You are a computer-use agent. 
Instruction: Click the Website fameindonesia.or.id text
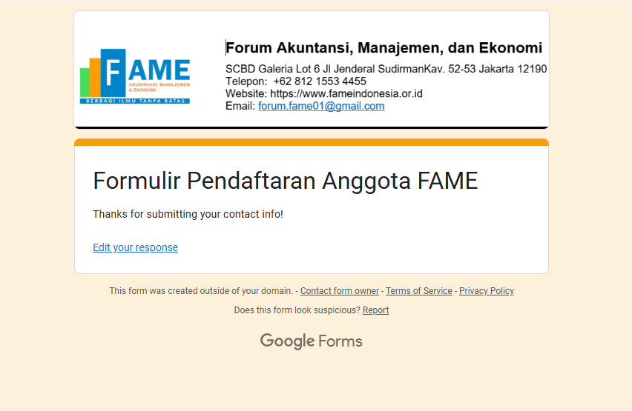324,94
